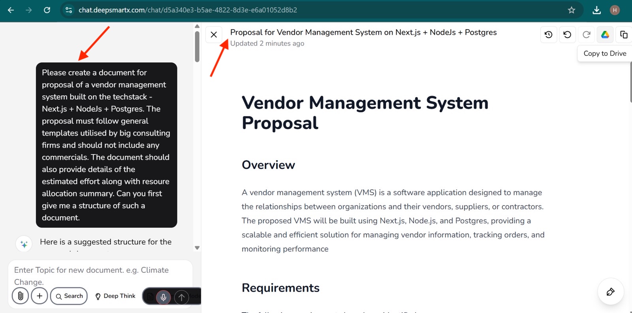Copy document content with the copy icon
The image size is (632, 313).
(624, 35)
